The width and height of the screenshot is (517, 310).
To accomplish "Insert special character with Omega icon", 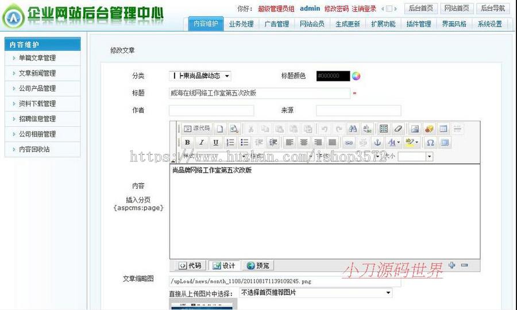I will (430, 142).
